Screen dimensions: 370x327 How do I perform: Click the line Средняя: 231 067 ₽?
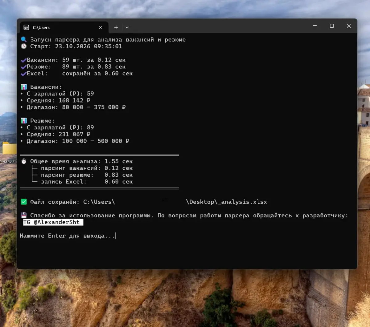55,134
